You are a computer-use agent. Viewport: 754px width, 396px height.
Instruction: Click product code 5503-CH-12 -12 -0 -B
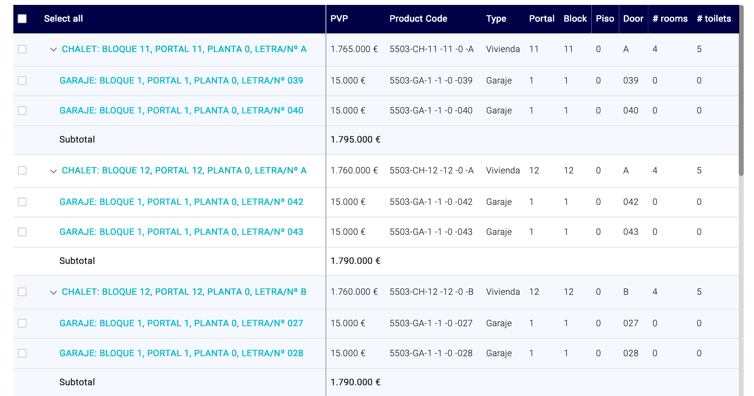click(x=432, y=292)
